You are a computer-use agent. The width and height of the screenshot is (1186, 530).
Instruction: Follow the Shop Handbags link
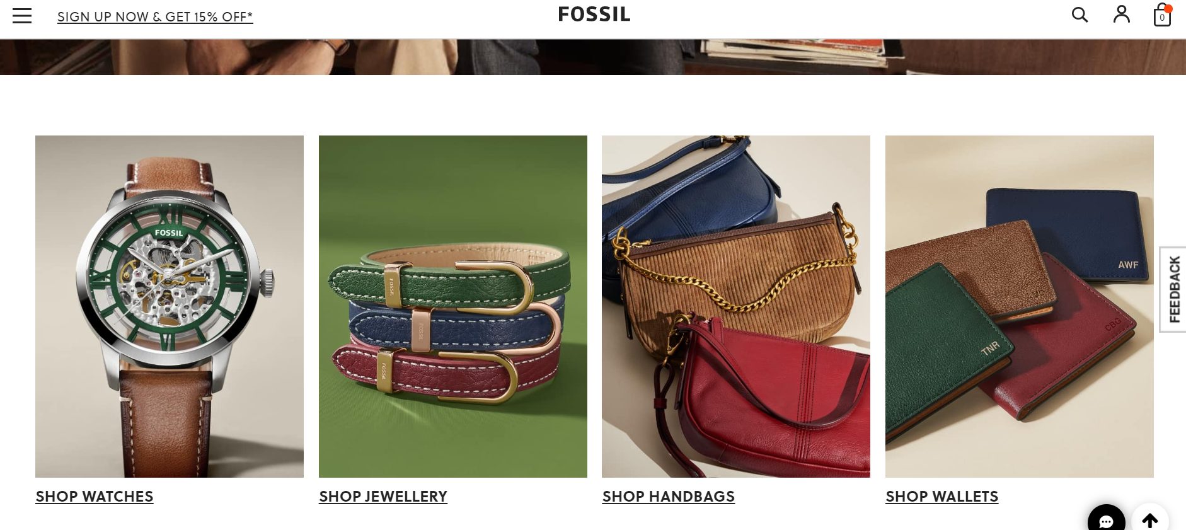669,497
